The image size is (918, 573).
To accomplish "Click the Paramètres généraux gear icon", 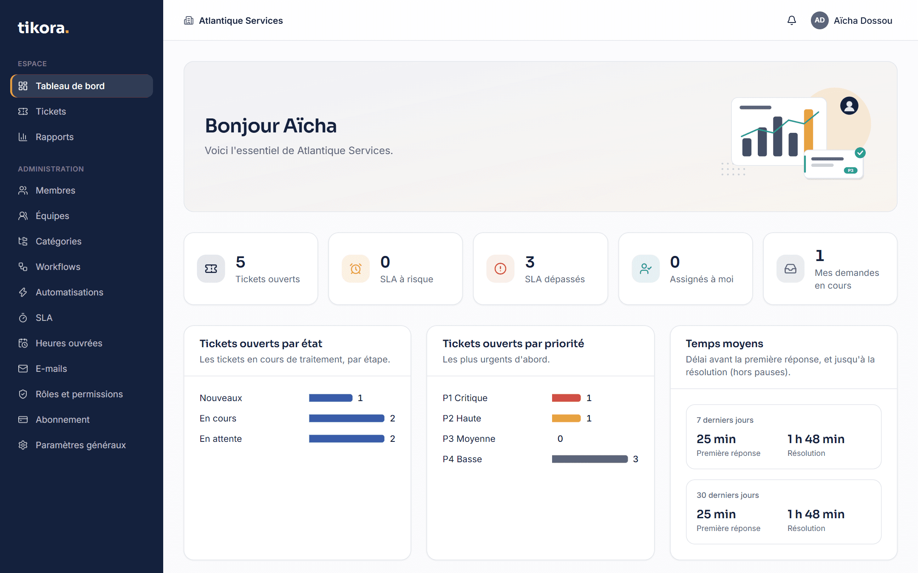I will pyautogui.click(x=23, y=445).
